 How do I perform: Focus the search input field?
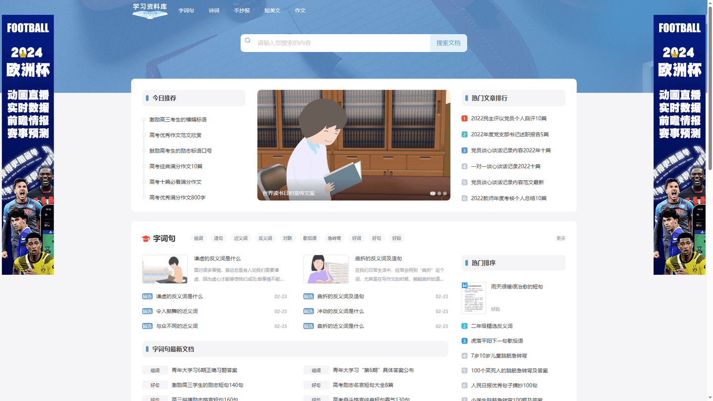coord(335,43)
